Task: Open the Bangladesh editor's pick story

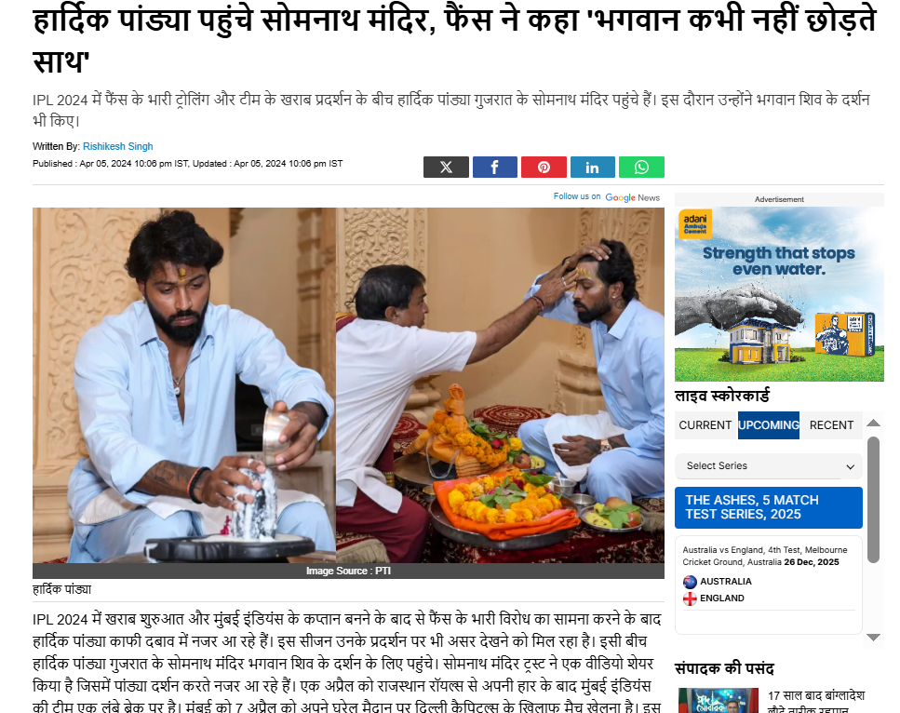Action: 815,702
